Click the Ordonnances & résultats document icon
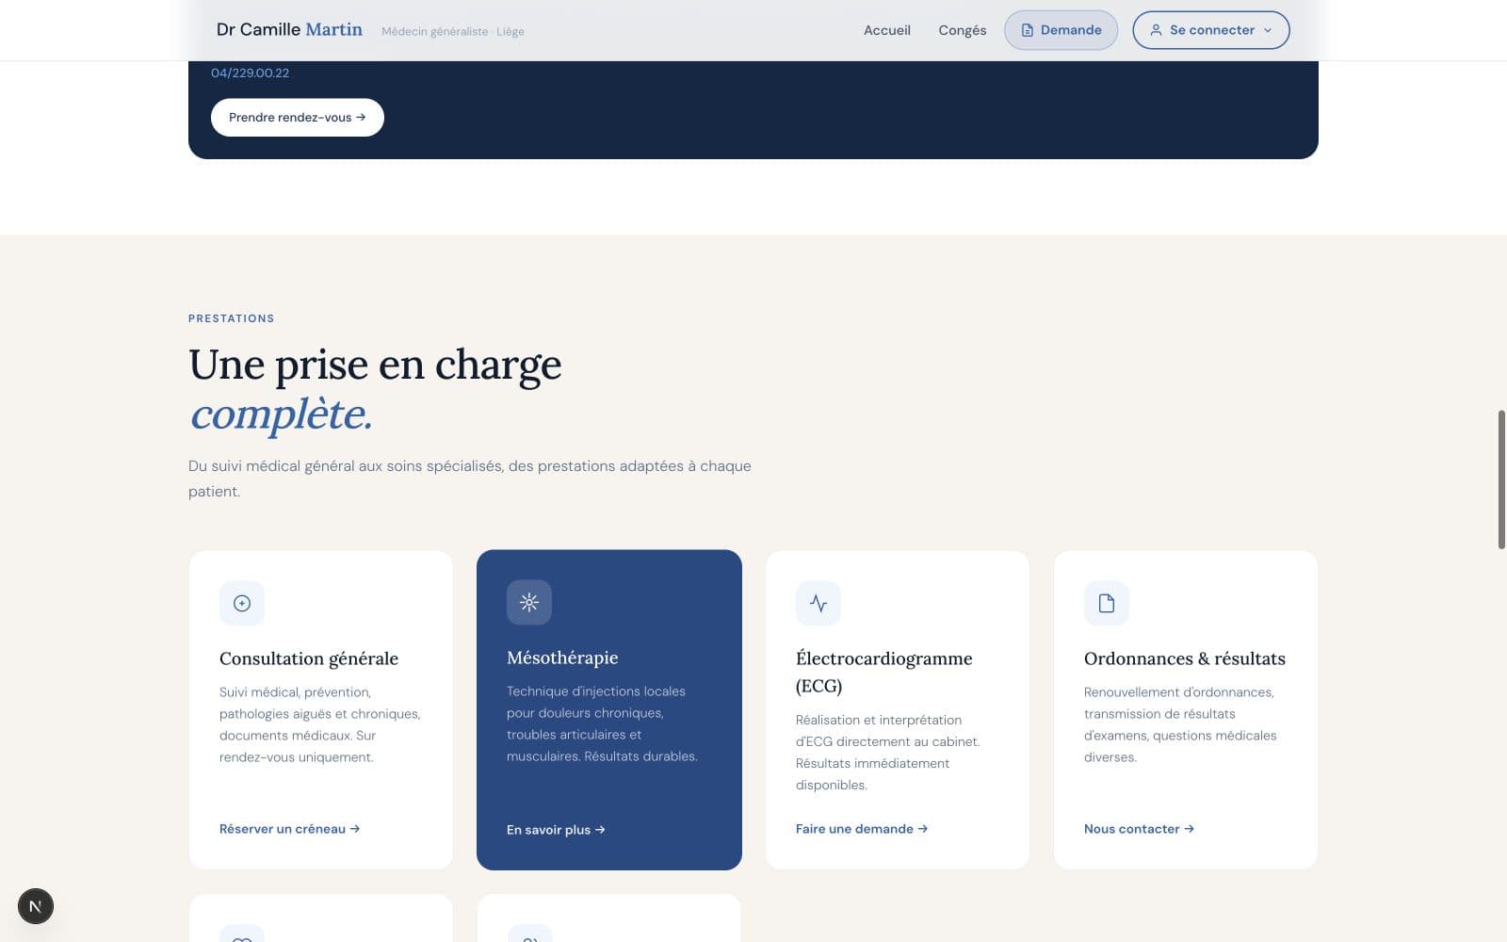 tap(1107, 603)
